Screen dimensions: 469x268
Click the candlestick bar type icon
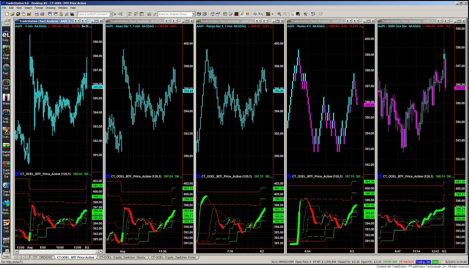(x=248, y=14)
